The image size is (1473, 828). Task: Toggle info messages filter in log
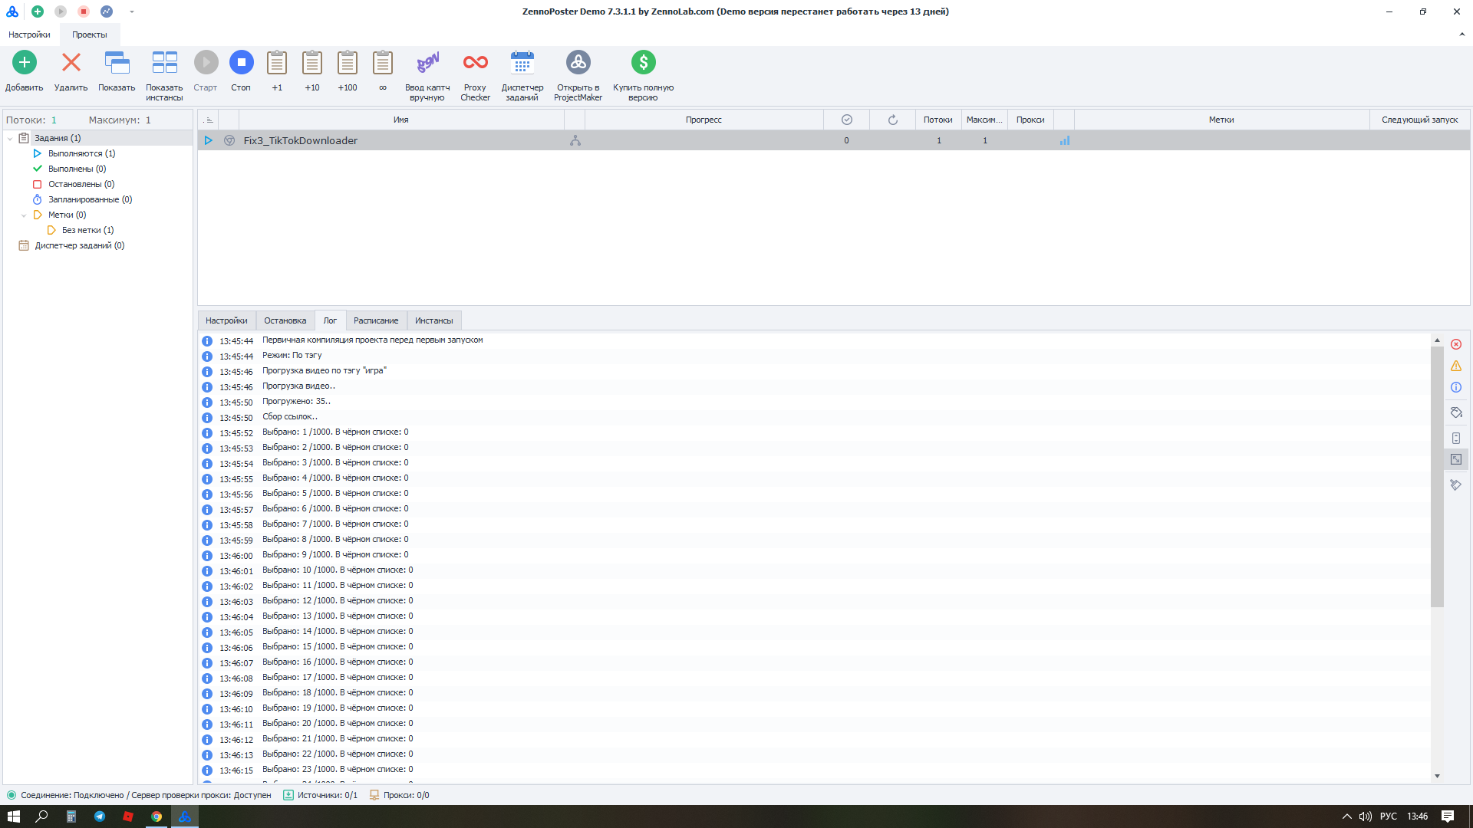tap(1455, 387)
